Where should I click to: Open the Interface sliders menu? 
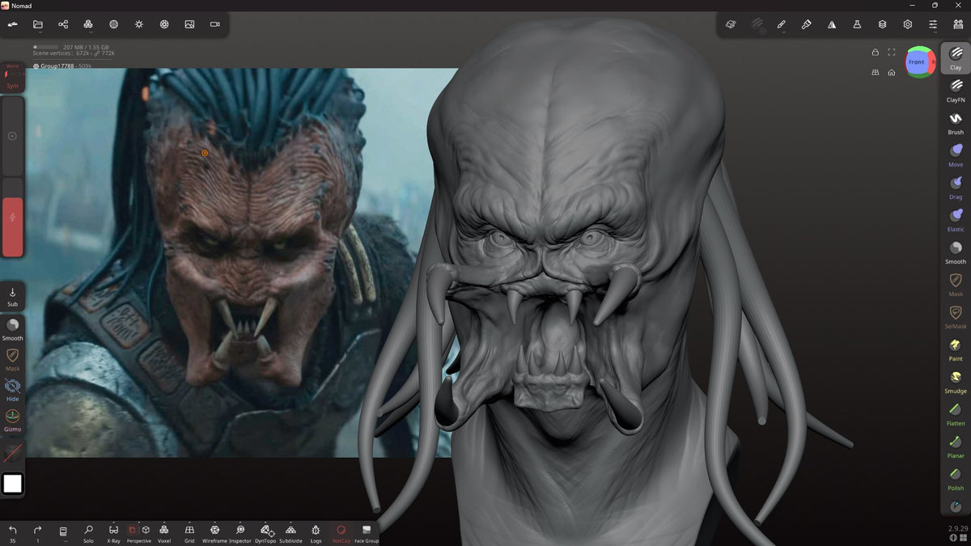coord(933,24)
